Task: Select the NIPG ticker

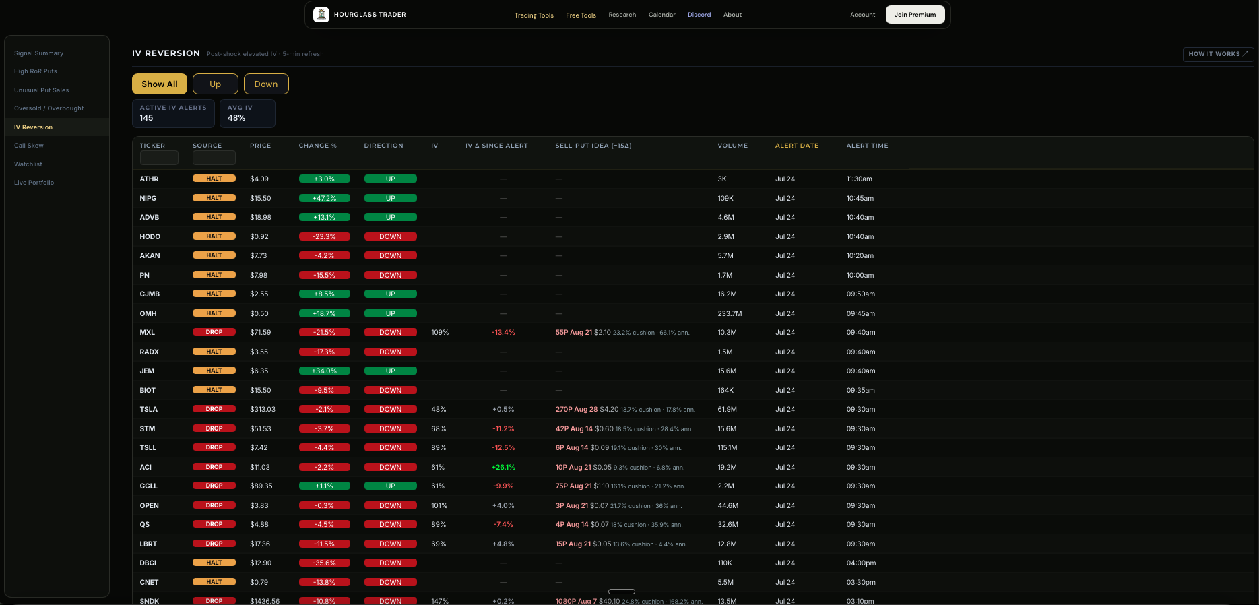Action: pos(148,199)
